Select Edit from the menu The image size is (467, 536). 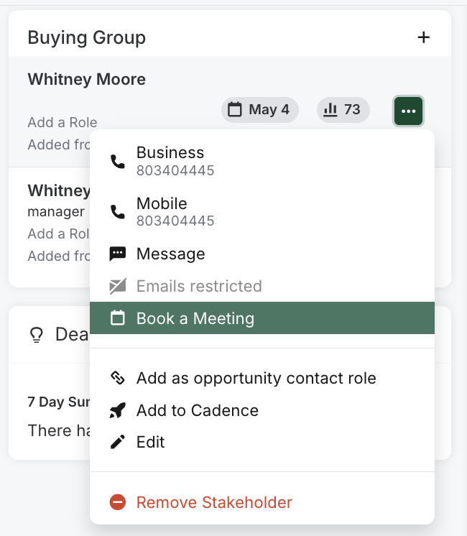[x=262, y=442]
